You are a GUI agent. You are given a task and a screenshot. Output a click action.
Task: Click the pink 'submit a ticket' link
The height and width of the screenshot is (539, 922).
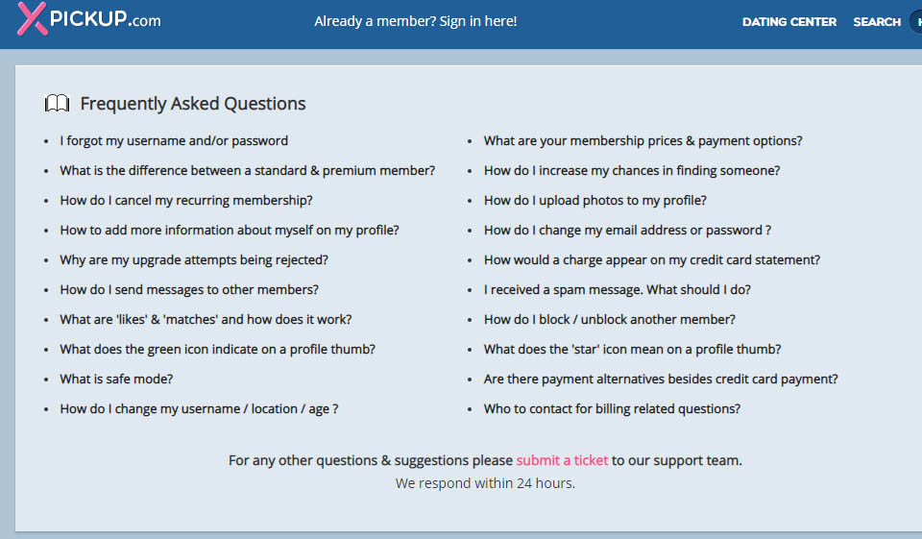tap(562, 460)
